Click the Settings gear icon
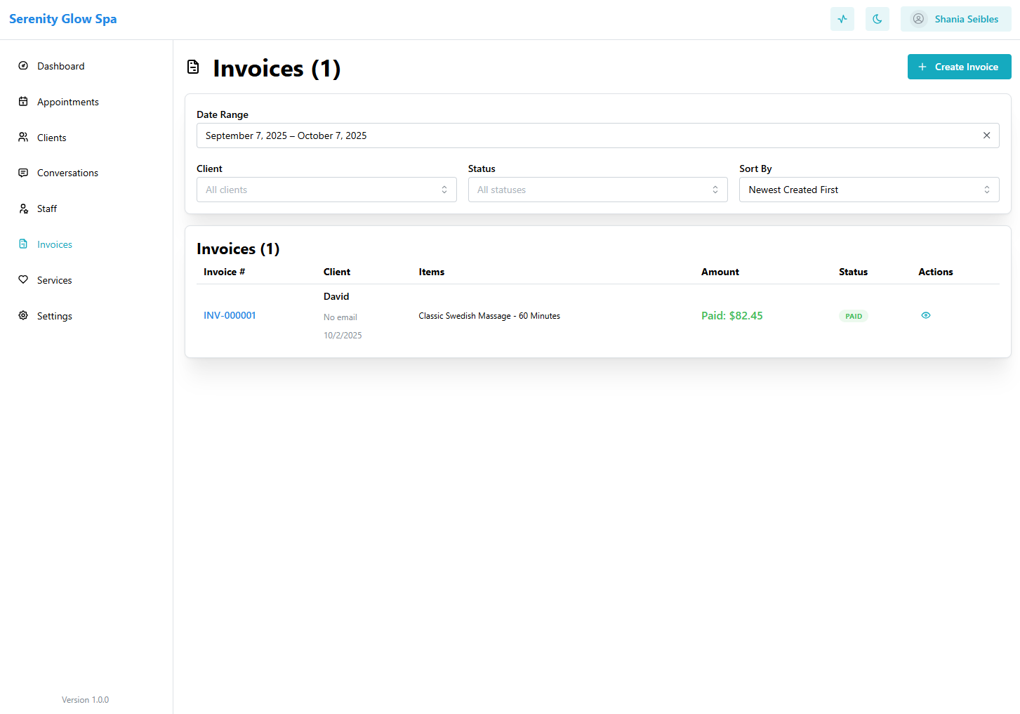This screenshot has width=1020, height=714. coord(23,316)
